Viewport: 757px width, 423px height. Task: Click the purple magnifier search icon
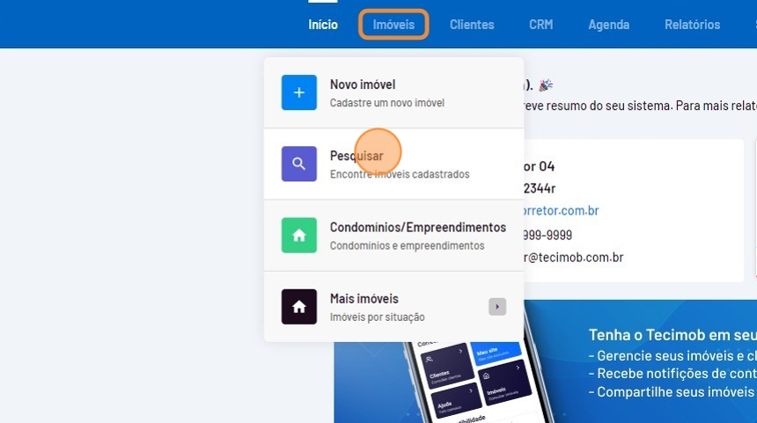coord(298,164)
